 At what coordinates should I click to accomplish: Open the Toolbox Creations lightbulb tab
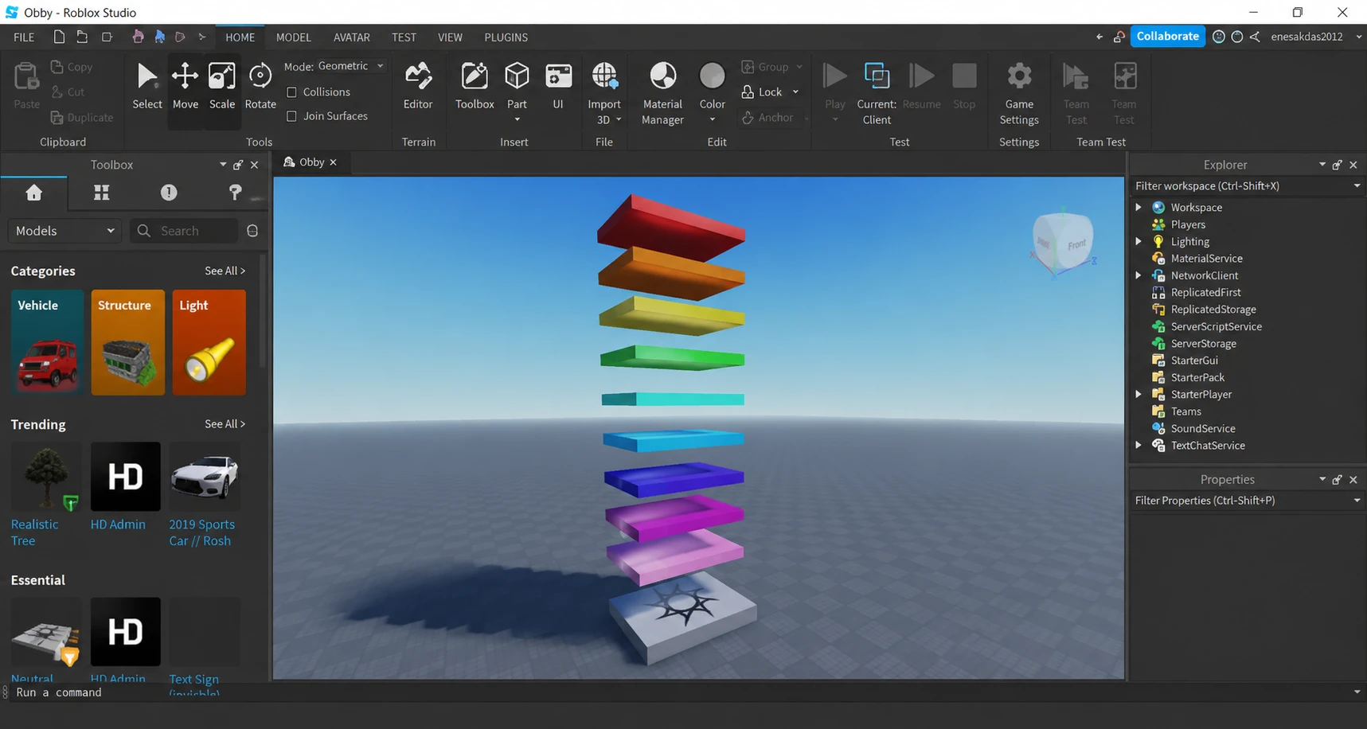[235, 193]
